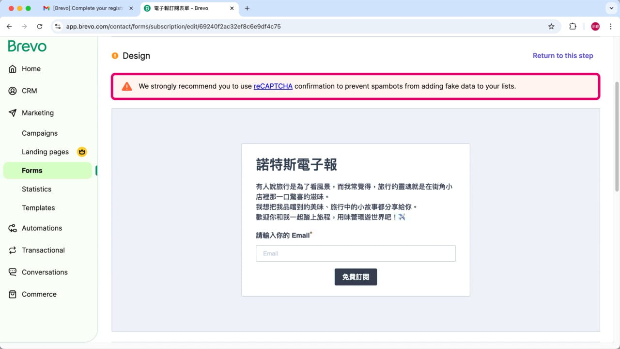Click the crown badge next to Landing pages
The width and height of the screenshot is (620, 349).
click(x=82, y=152)
